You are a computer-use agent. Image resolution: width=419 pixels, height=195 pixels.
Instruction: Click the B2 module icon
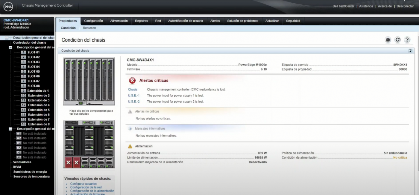tap(19, 148)
